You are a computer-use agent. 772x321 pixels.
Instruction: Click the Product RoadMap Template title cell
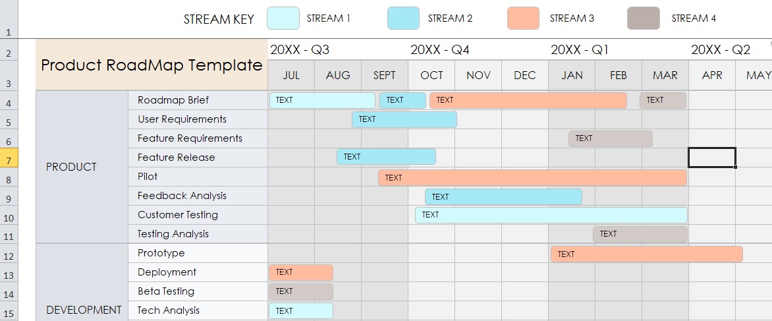(152, 65)
